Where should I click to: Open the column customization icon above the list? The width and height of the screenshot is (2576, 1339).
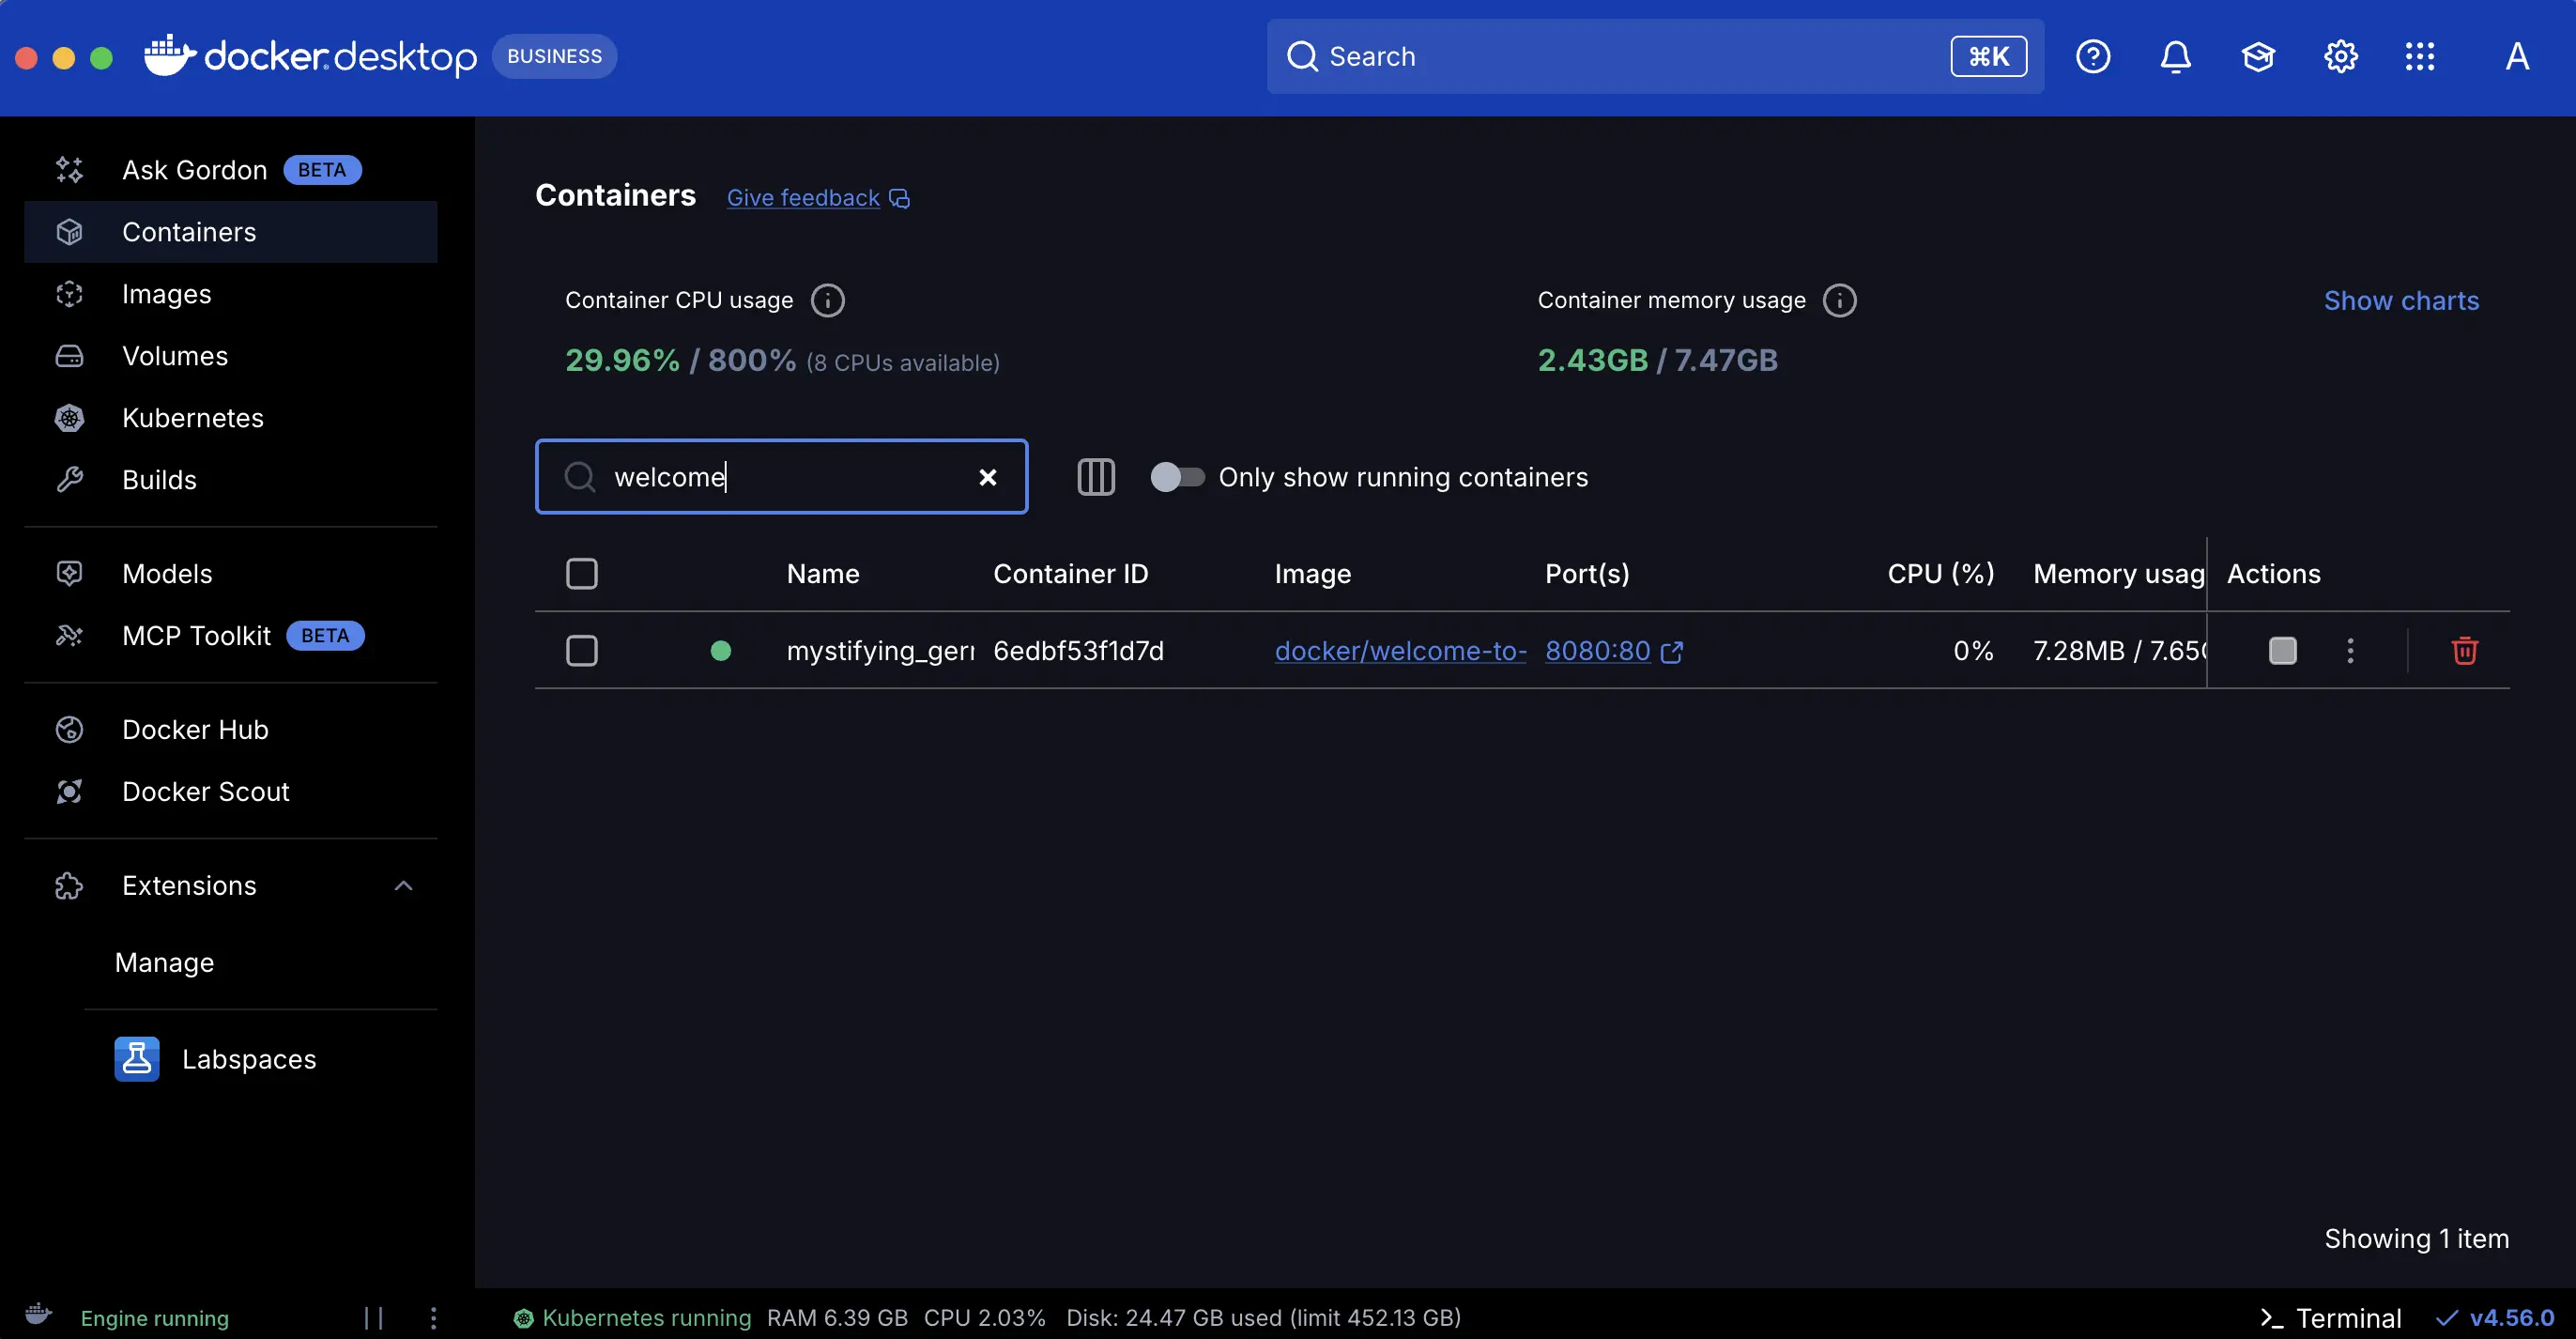[x=1095, y=477]
